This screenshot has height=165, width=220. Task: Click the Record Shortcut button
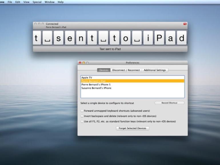(169, 103)
